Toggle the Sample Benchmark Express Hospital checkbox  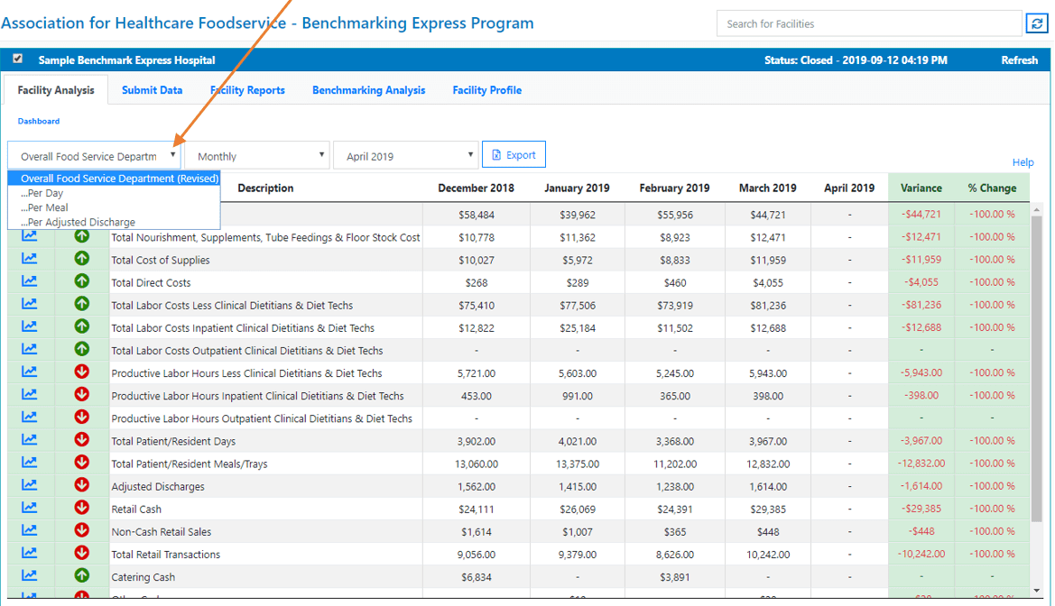pyautogui.click(x=18, y=60)
